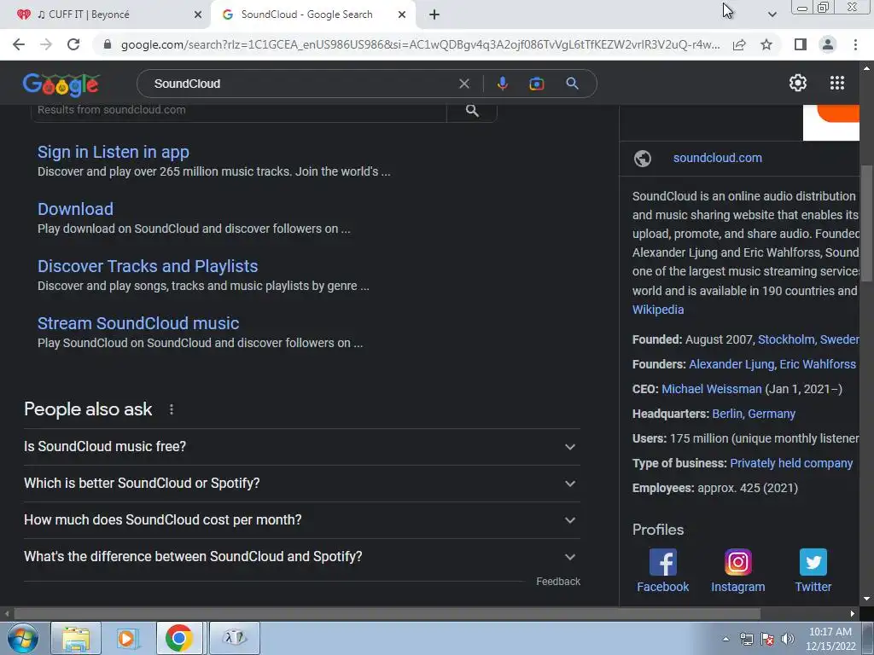Submit search with magnifier in search box
The image size is (874, 655).
click(572, 84)
